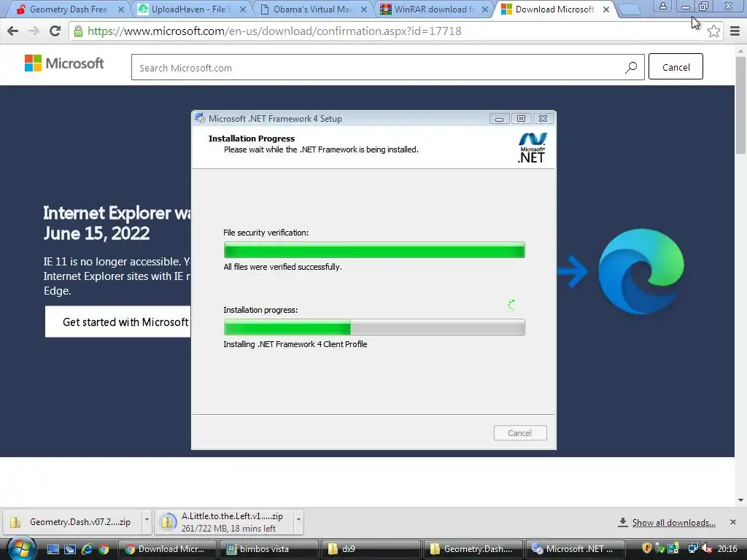The height and width of the screenshot is (560, 747).
Task: Close the downloads bar
Action: click(732, 522)
